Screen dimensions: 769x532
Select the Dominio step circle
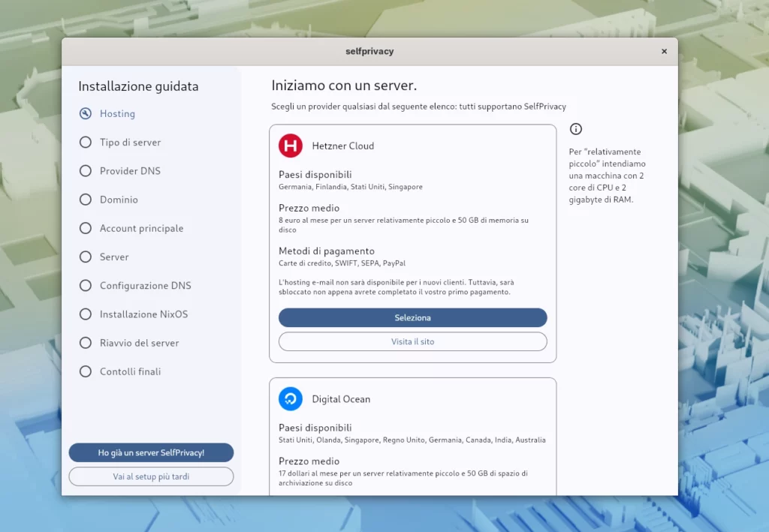(x=86, y=200)
